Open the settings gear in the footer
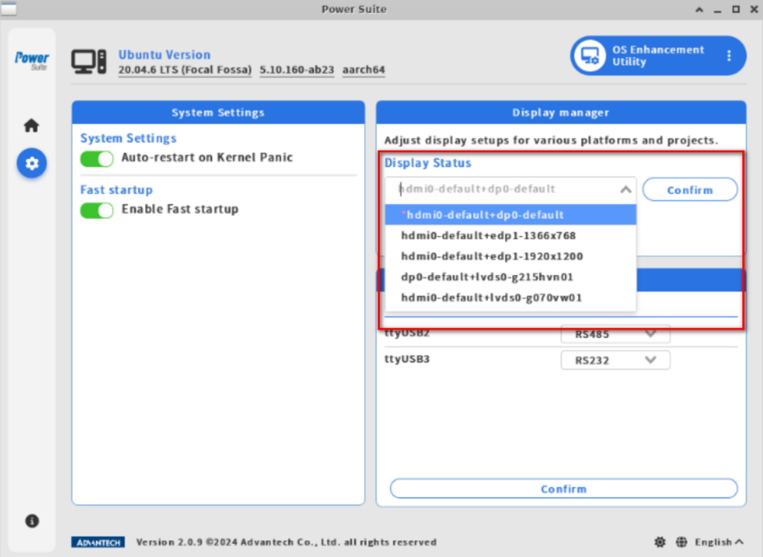 (660, 541)
